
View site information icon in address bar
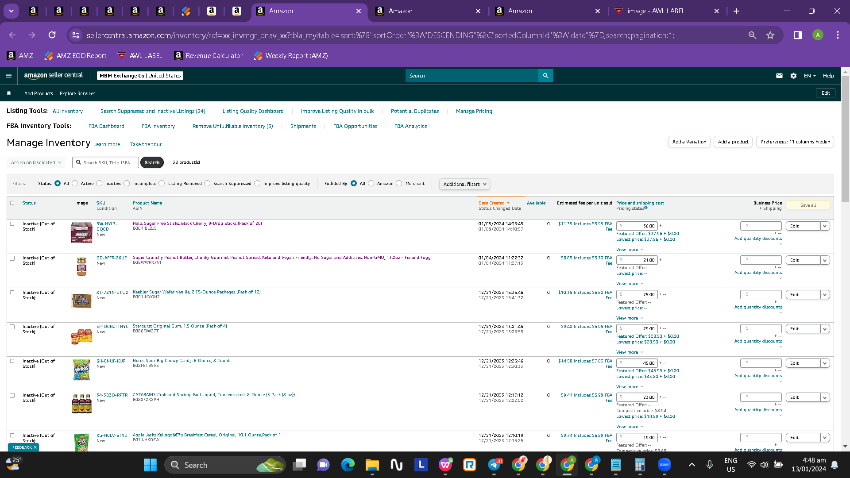[76, 35]
